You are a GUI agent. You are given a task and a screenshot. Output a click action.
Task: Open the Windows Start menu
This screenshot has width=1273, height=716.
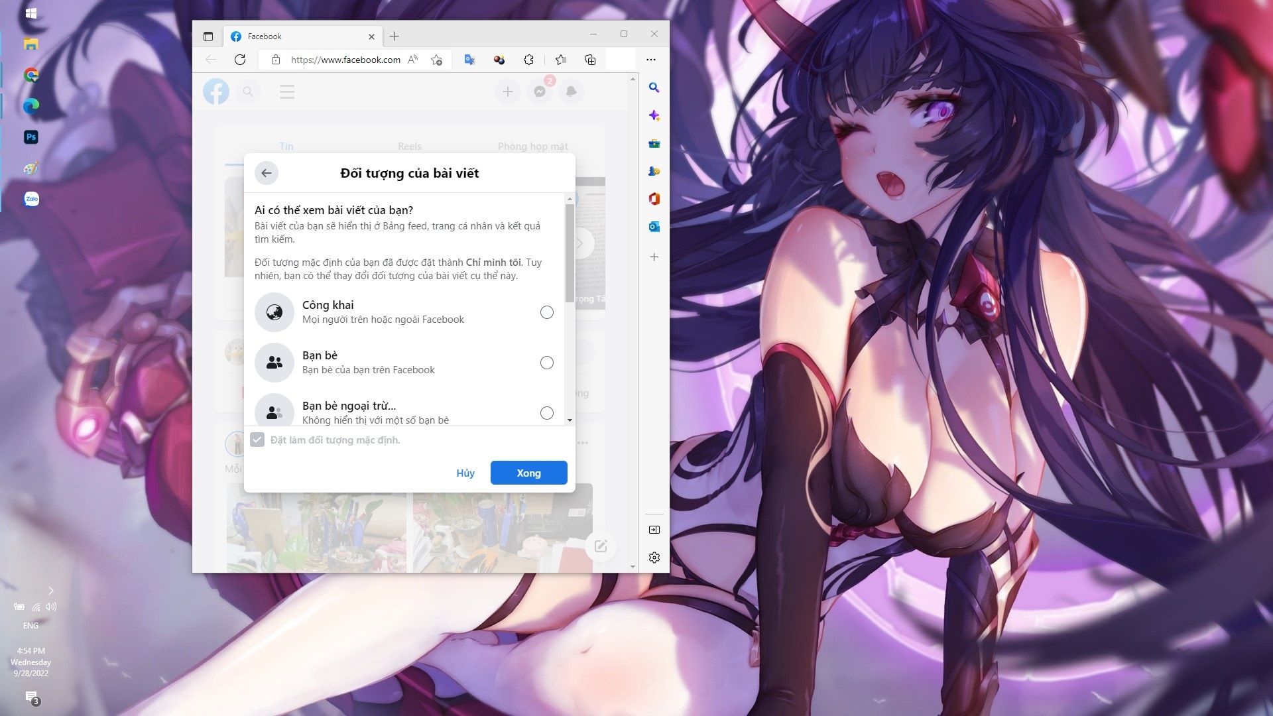[31, 13]
